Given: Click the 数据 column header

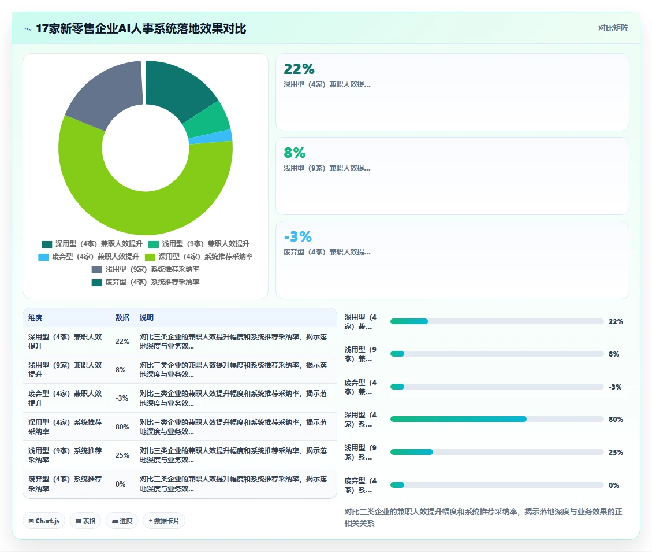Looking at the screenshot, I should click(122, 318).
